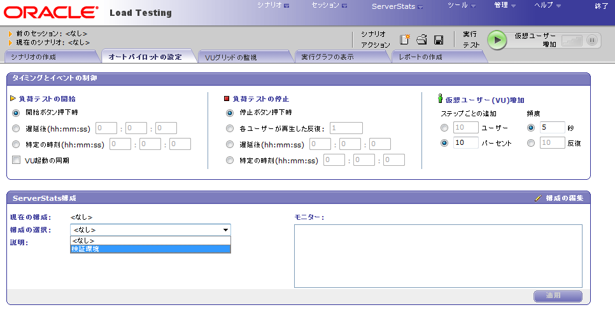This screenshot has width=615, height=312.
Task: Click the start delay hours field
Action: pos(106,128)
